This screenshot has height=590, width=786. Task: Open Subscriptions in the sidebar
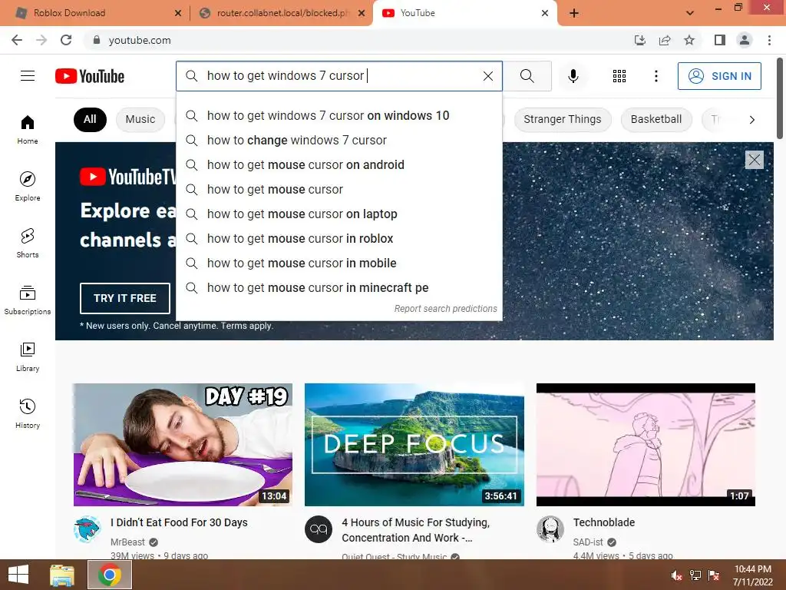point(28,300)
